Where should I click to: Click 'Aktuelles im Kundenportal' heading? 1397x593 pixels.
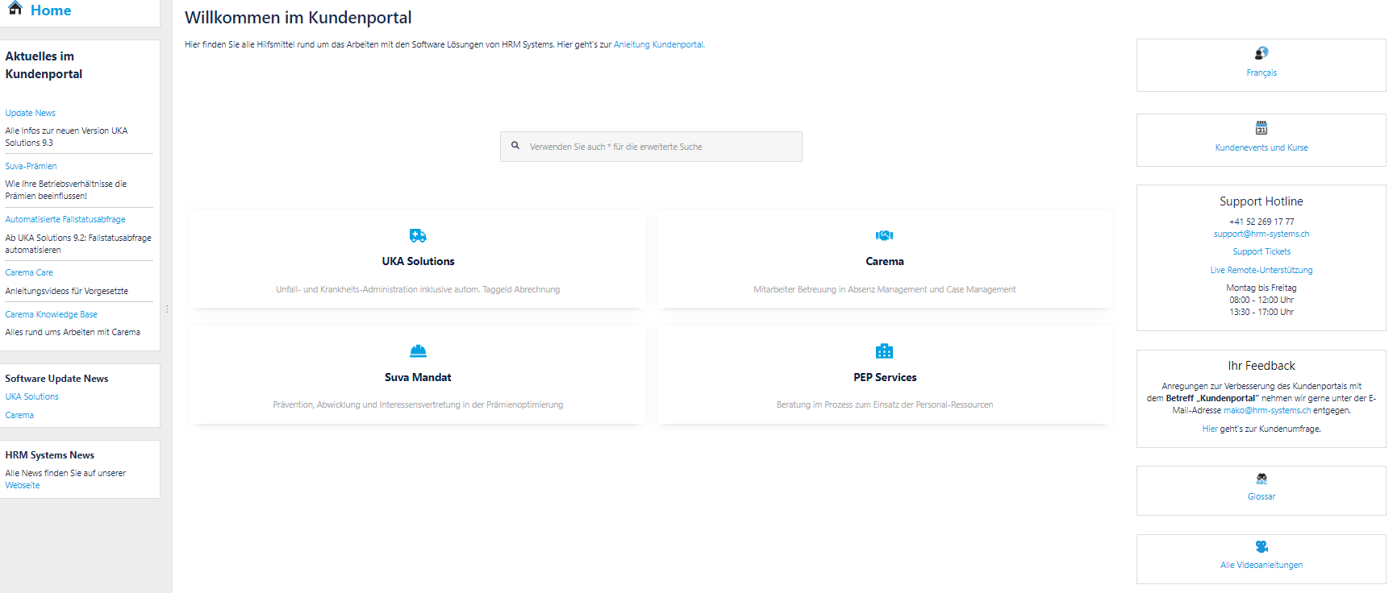coord(44,65)
